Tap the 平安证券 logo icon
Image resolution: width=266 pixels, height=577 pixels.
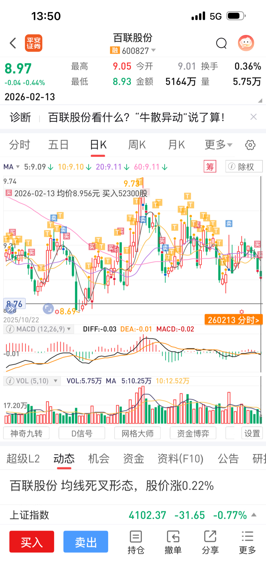[34, 43]
